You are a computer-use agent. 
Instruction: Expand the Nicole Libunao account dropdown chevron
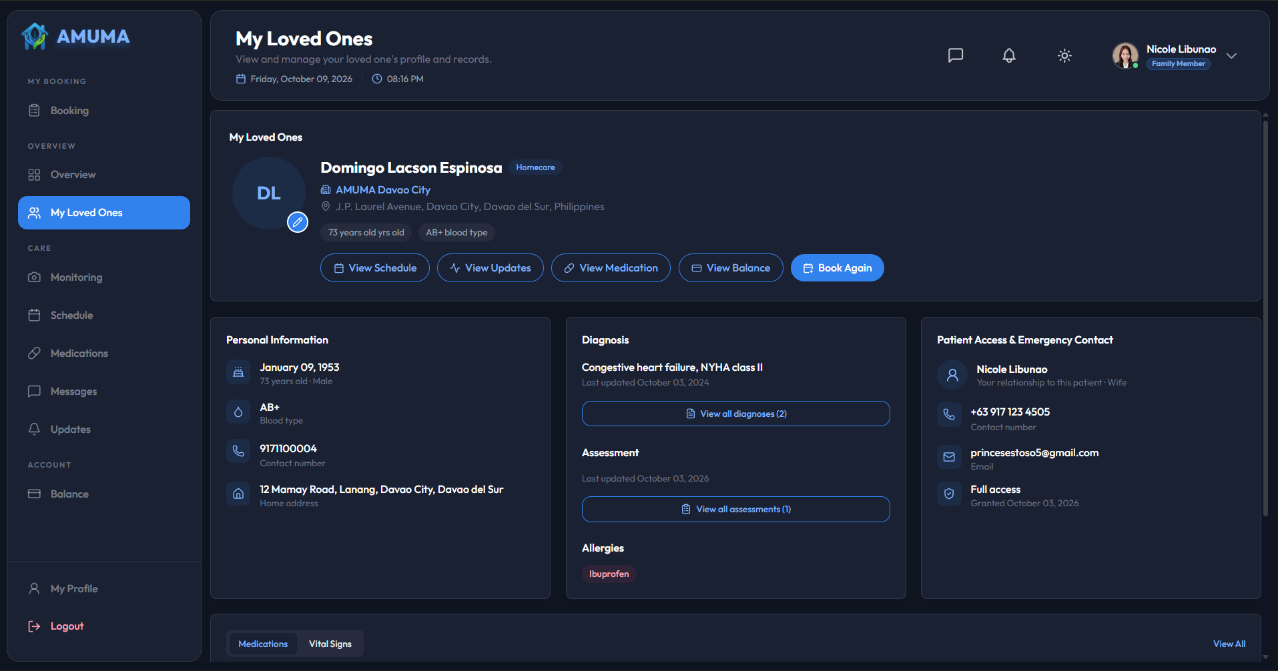[x=1232, y=55]
